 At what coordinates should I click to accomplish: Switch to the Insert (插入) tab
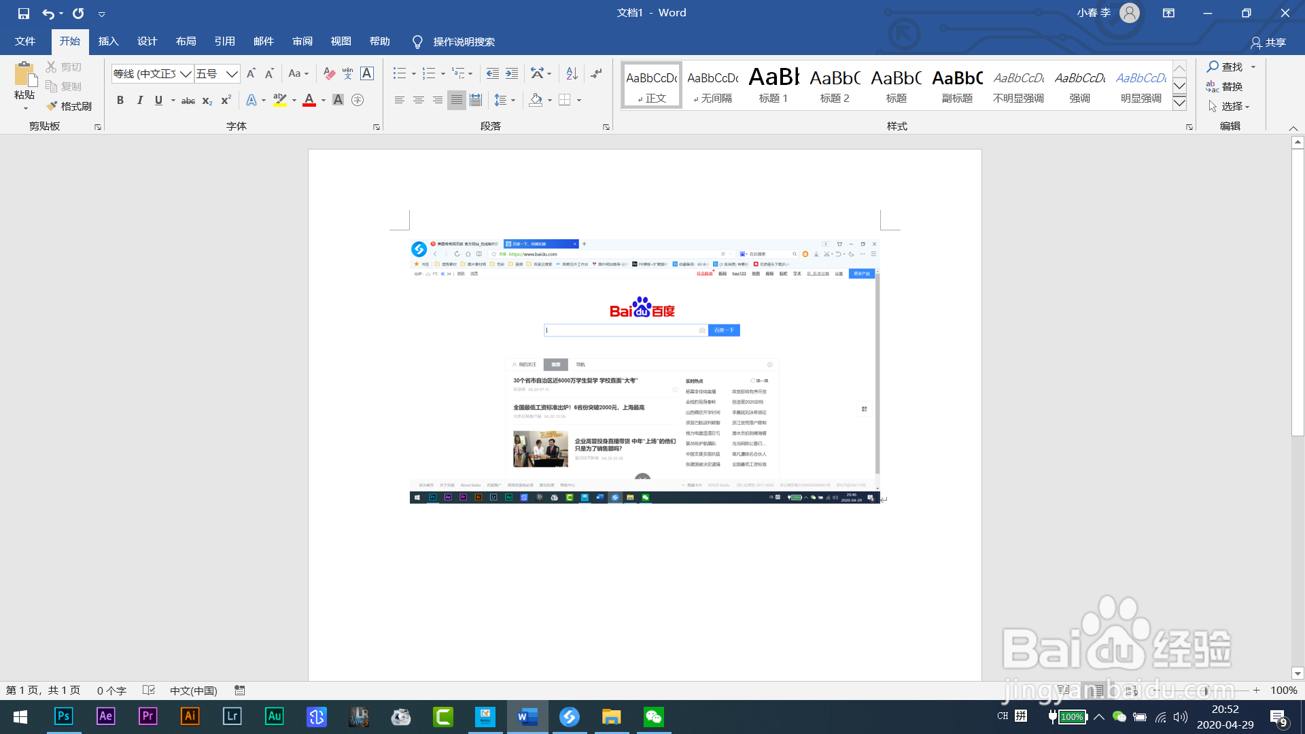pyautogui.click(x=109, y=41)
